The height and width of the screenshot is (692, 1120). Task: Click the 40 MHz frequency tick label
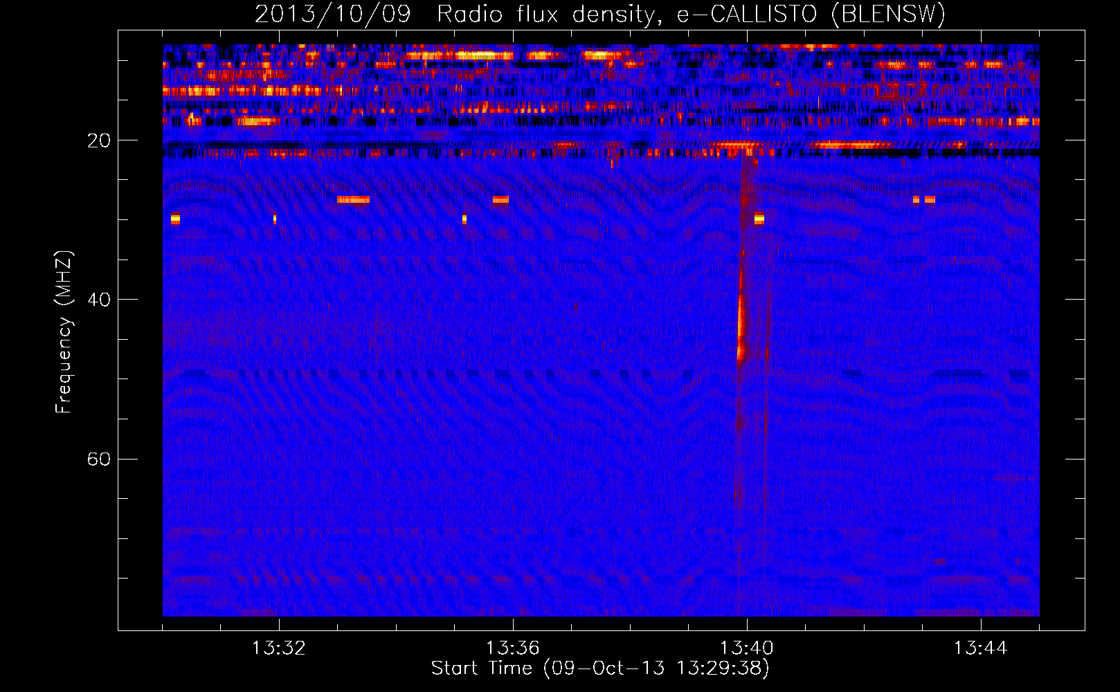99,300
